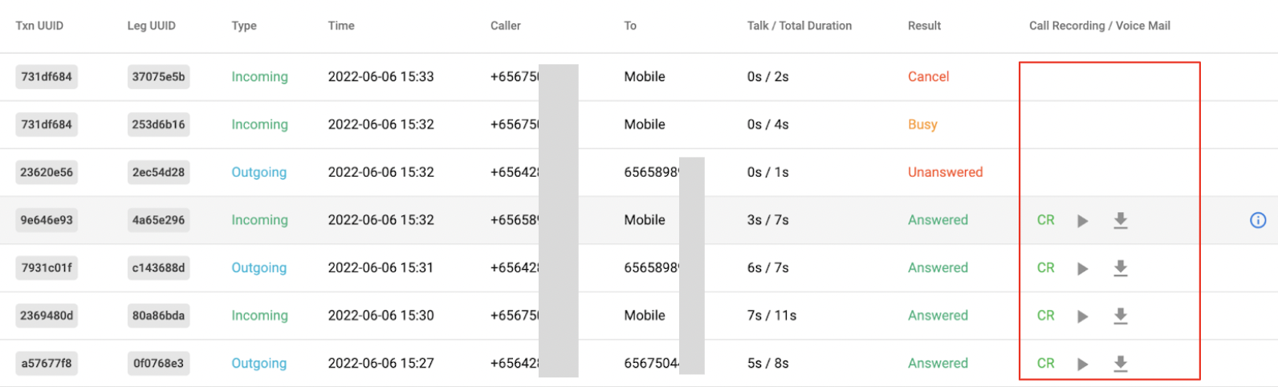Screen dimensions: 1278x387
Task: Download recording for call 2369480d
Action: [x=1121, y=316]
